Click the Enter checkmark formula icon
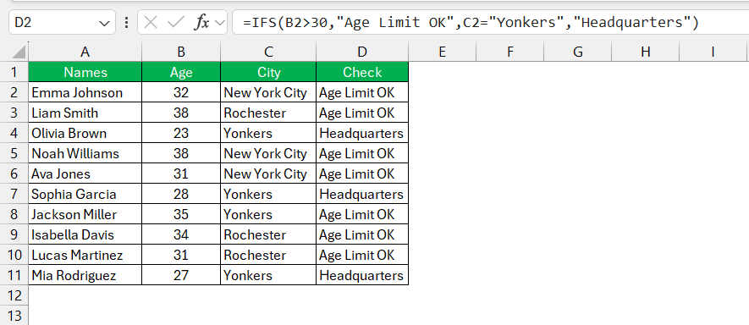 pos(177,23)
